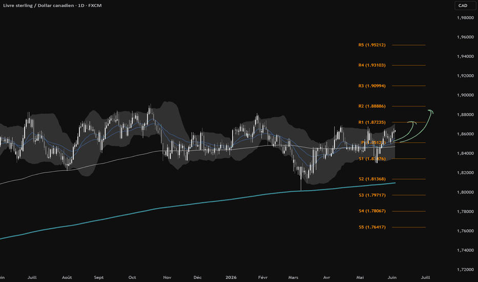
Task: Select the S1 pivot support label
Action: point(372,158)
